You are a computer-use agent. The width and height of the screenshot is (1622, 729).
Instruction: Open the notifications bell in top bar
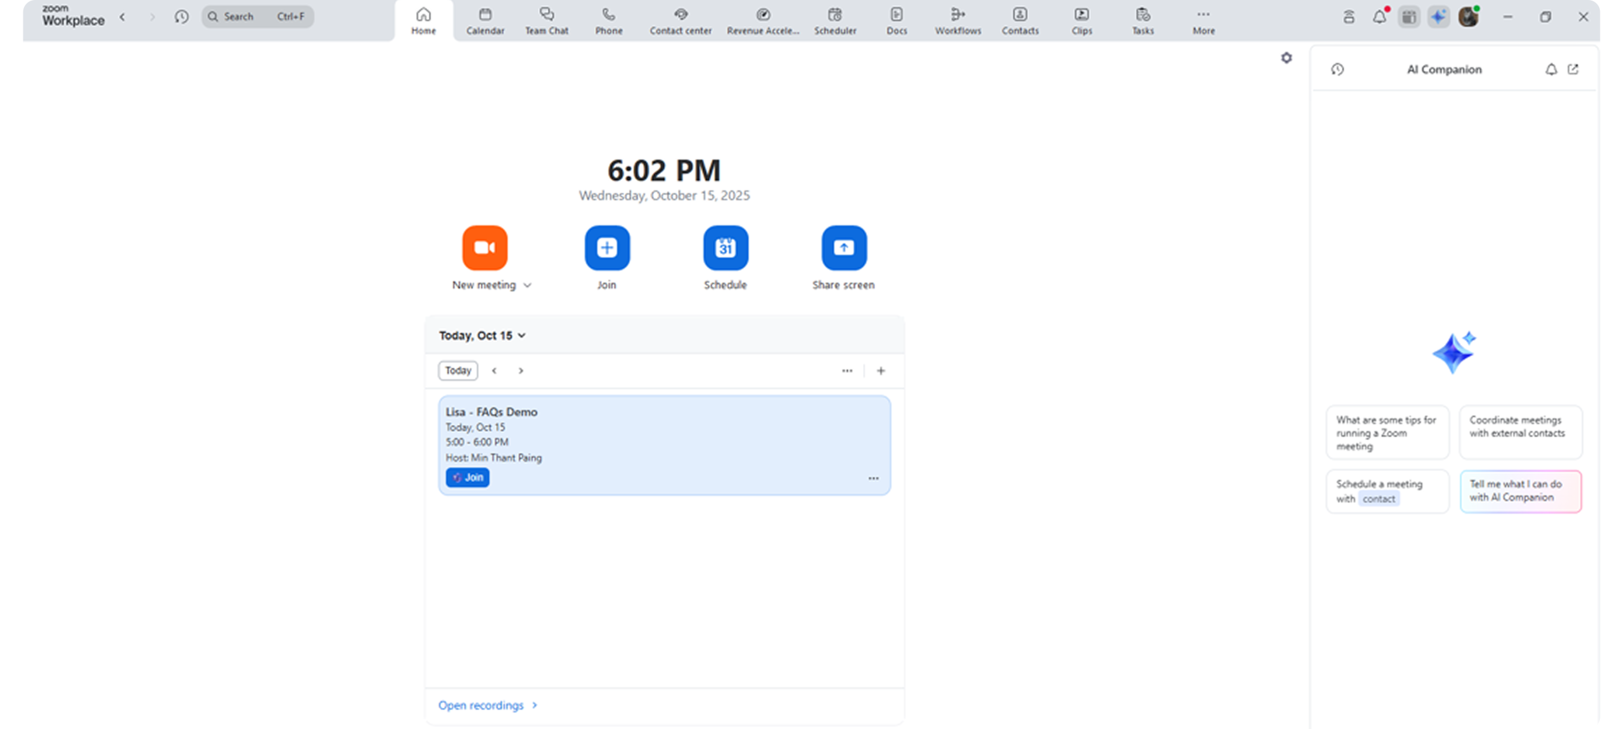[1379, 17]
